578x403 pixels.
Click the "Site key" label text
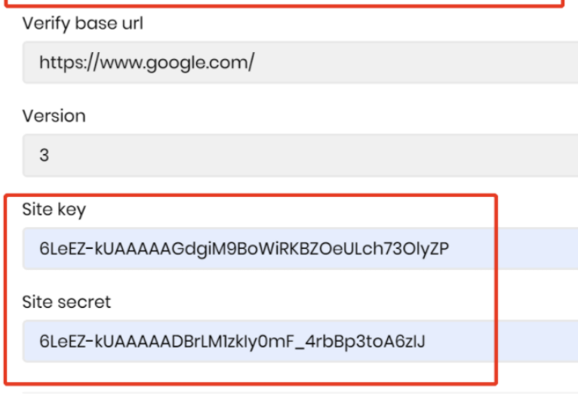(x=54, y=210)
